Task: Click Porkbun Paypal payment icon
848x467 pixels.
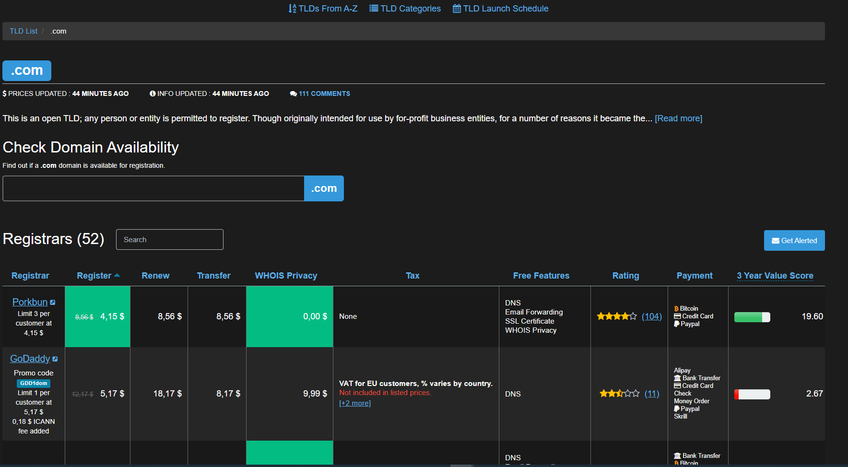Action: coord(677,324)
